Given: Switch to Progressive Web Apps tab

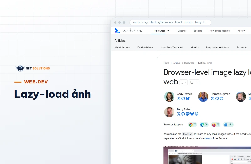Looking at the screenshot, I should point(218,47).
